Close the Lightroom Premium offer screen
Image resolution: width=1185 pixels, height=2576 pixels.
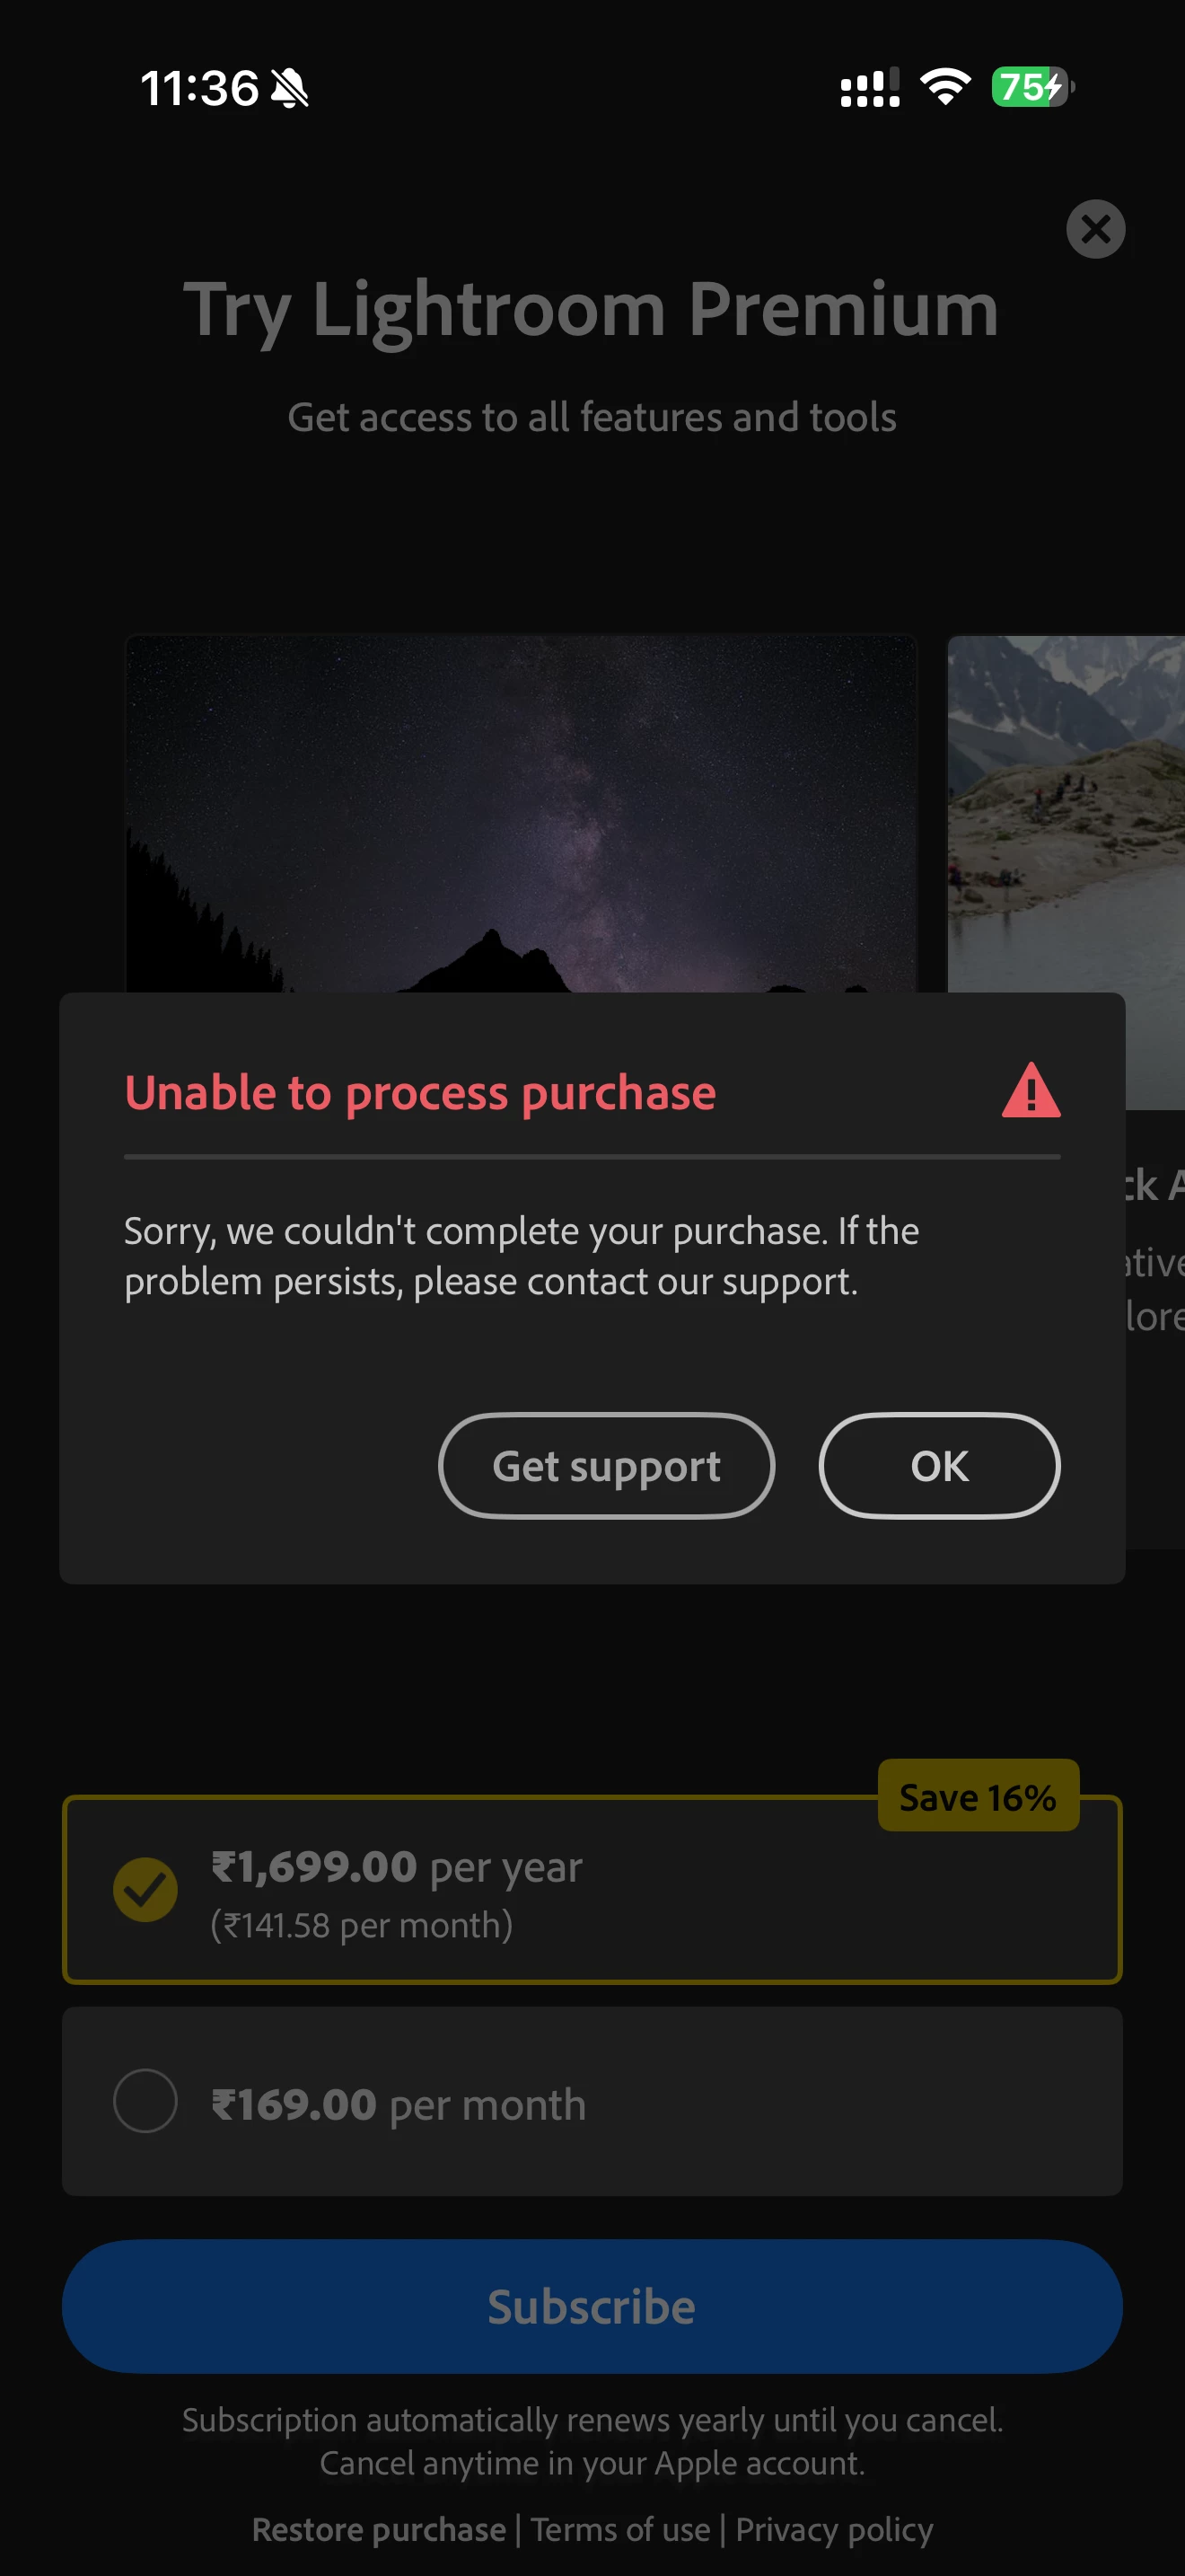click(x=1095, y=229)
